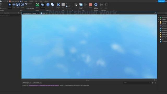
Task: Open the MODEL ribbon tab
Action: click(x=31, y=1)
